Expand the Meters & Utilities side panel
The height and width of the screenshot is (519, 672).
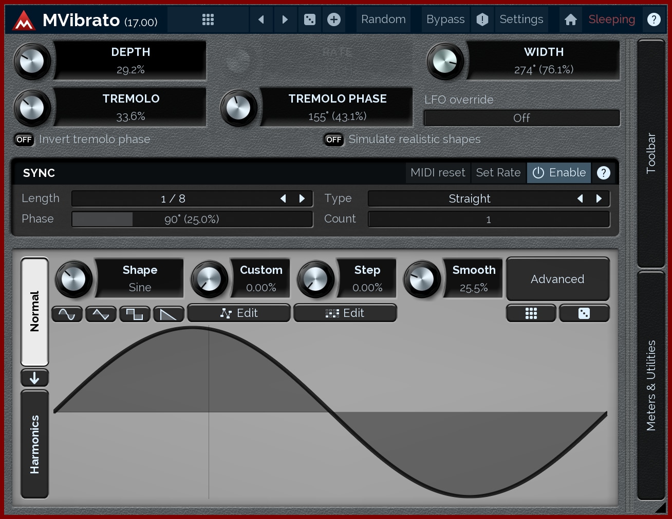click(651, 385)
